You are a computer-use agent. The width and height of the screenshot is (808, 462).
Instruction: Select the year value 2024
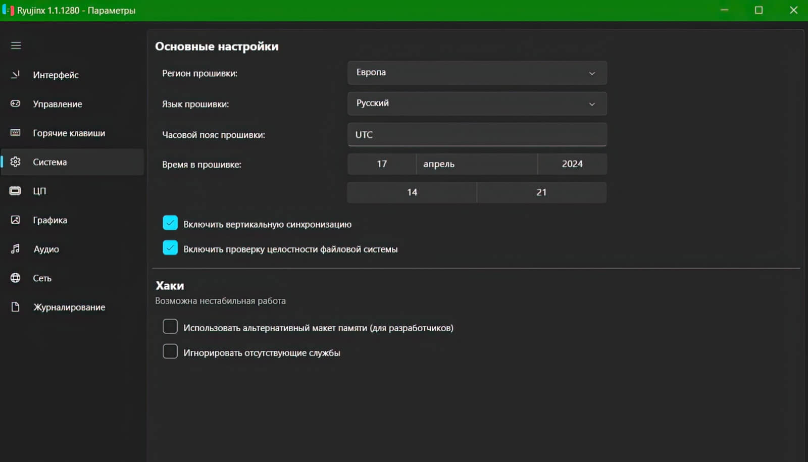(x=572, y=164)
